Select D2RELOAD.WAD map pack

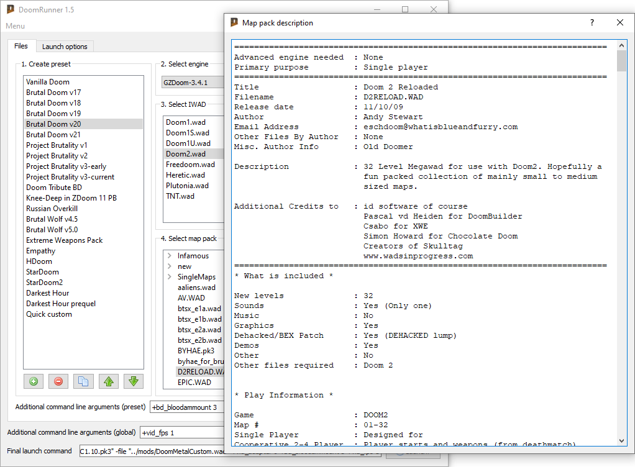click(201, 371)
